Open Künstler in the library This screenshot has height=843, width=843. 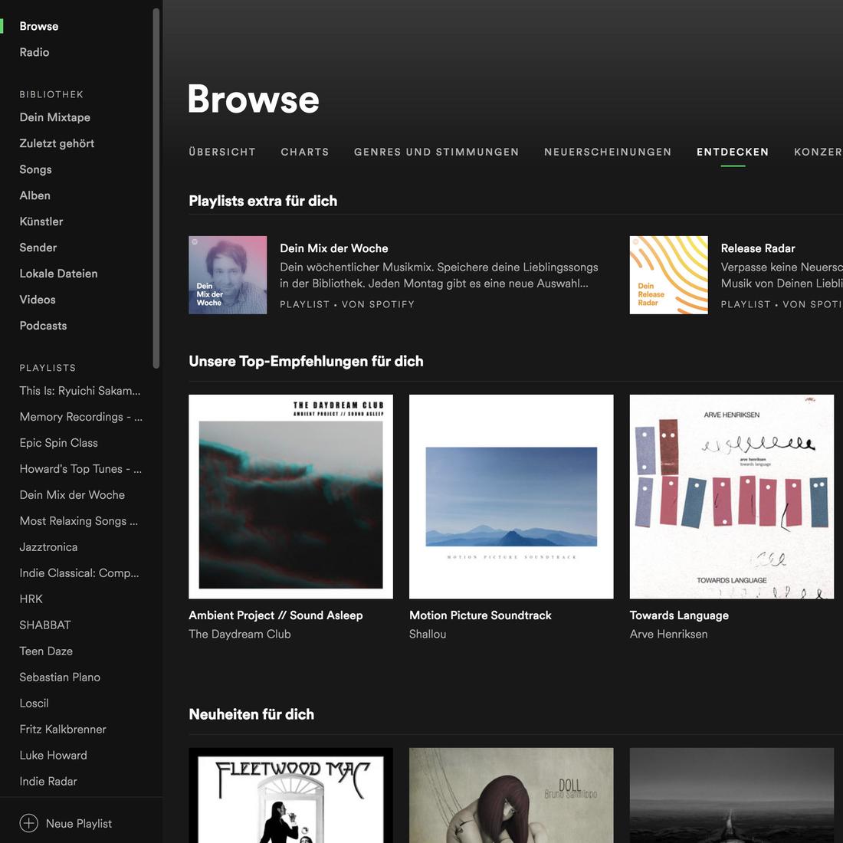pyautogui.click(x=41, y=221)
